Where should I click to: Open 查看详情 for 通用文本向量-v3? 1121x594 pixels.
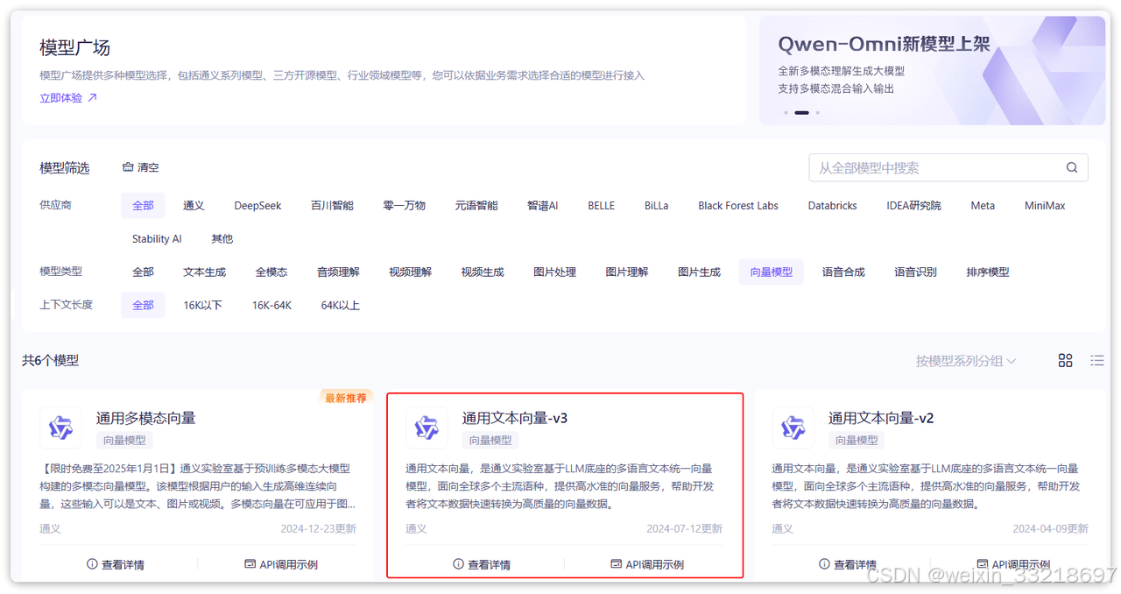[x=482, y=564]
